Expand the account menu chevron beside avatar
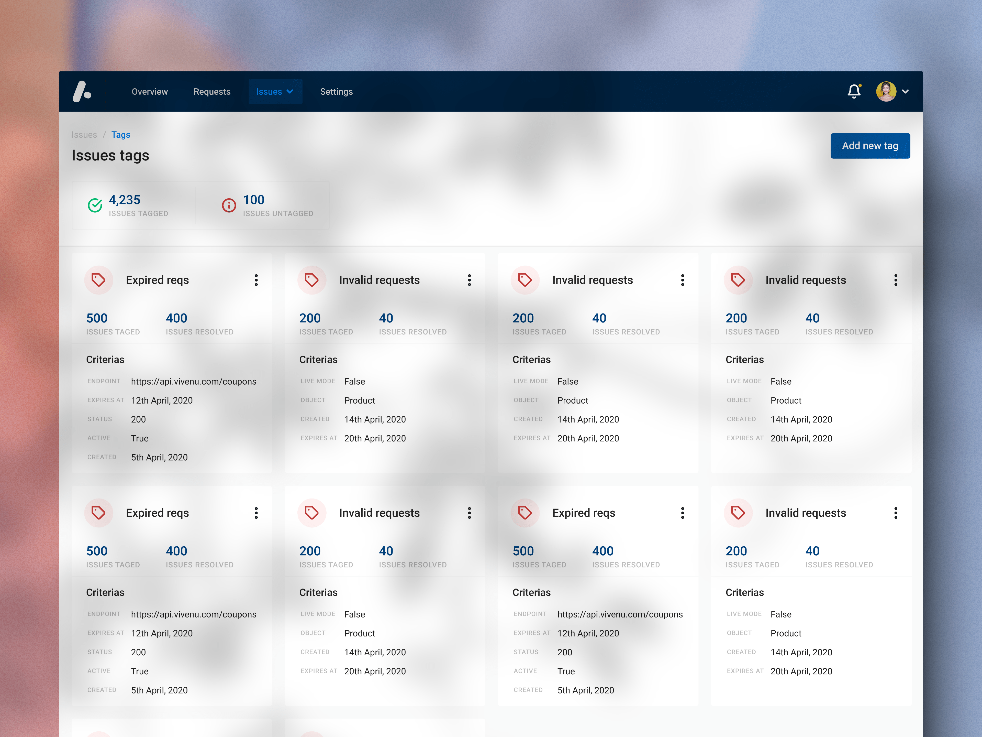The width and height of the screenshot is (982, 737). tap(905, 92)
